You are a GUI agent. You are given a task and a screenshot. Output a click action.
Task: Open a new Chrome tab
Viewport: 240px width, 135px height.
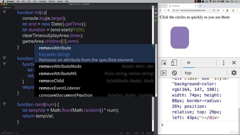pyautogui.click(x=200, y=6)
